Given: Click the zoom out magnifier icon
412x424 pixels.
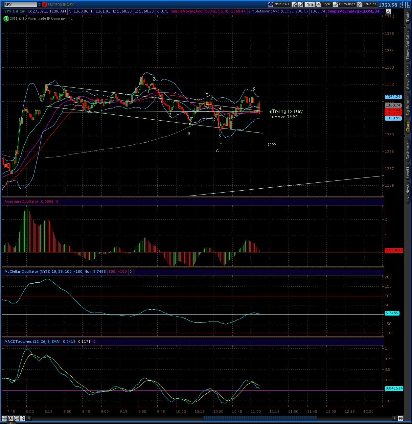Looking at the screenshot, I should [16, 418].
